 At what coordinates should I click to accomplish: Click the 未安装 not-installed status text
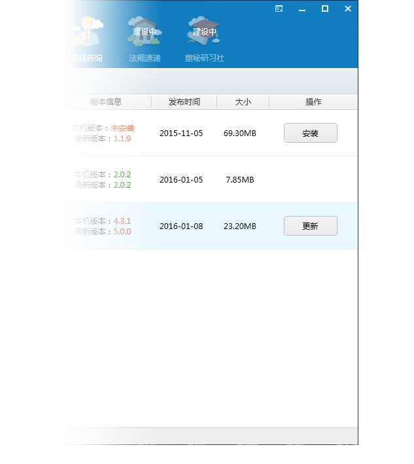point(122,128)
